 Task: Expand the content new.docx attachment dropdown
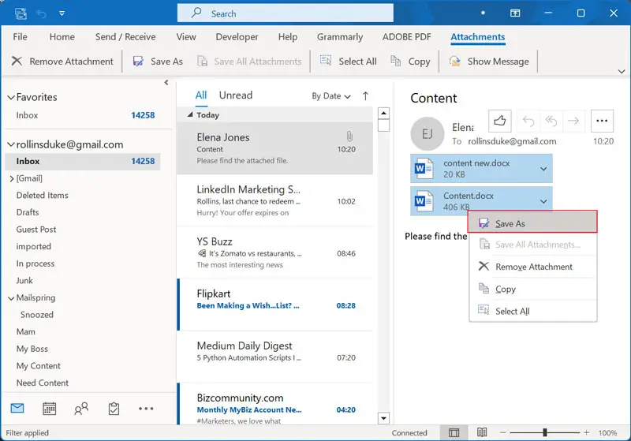pos(543,169)
